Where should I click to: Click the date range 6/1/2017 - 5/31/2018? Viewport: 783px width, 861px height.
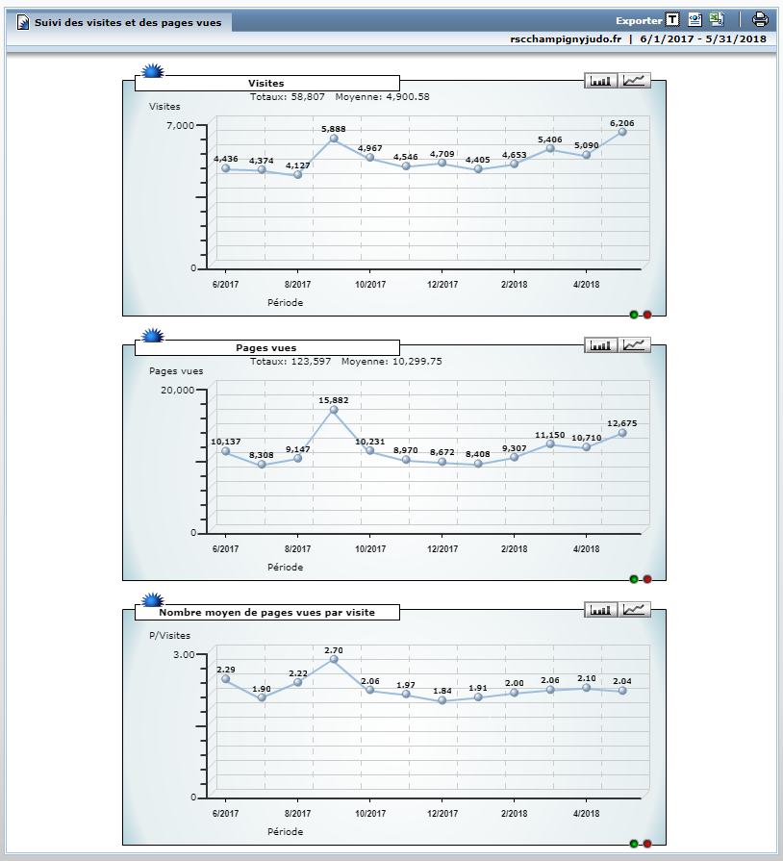703,39
